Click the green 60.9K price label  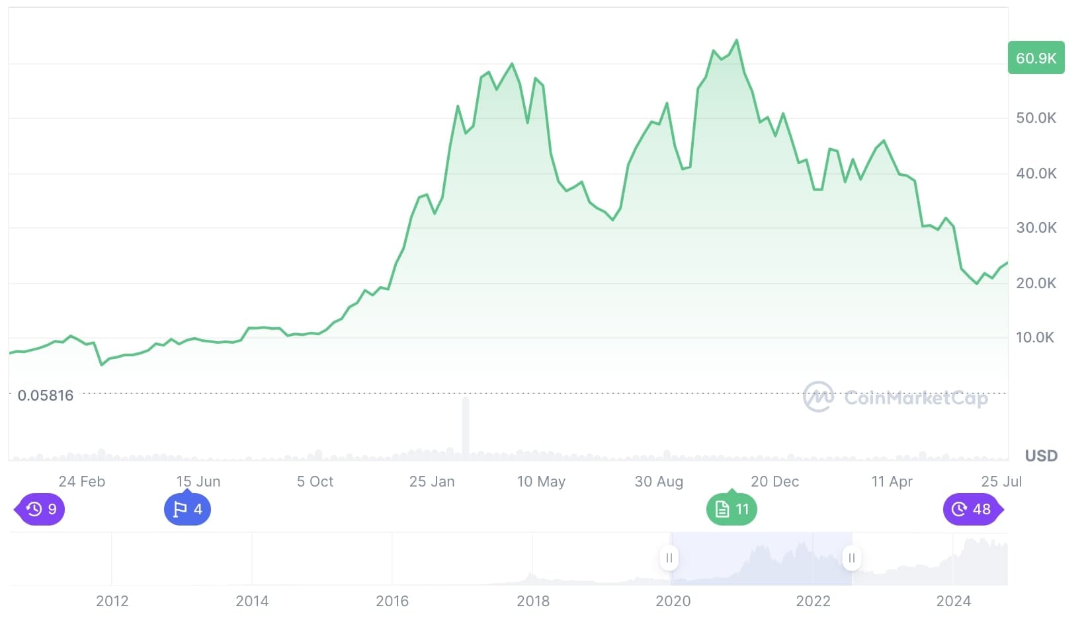click(1036, 58)
